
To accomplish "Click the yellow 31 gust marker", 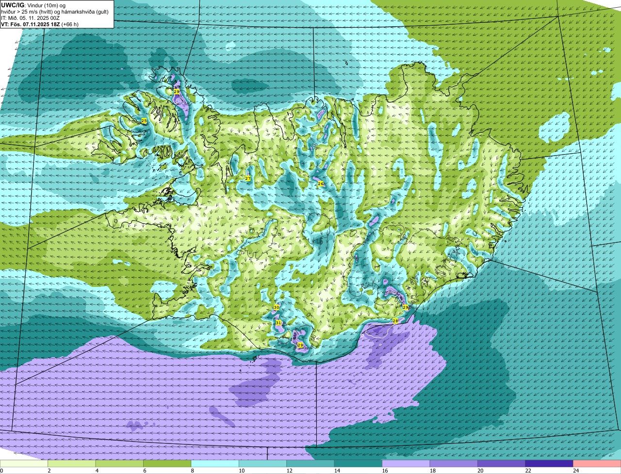I will [278, 323].
